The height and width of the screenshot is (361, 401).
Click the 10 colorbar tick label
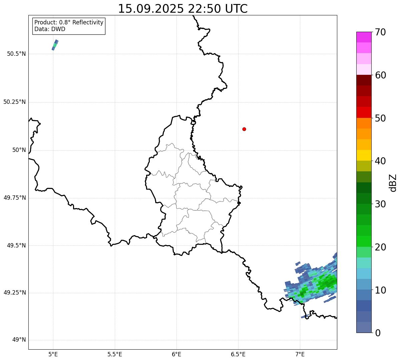[x=380, y=290]
